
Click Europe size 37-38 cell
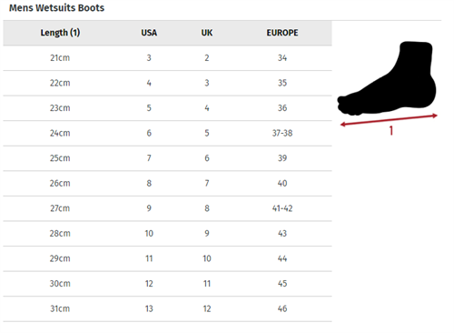coord(282,133)
